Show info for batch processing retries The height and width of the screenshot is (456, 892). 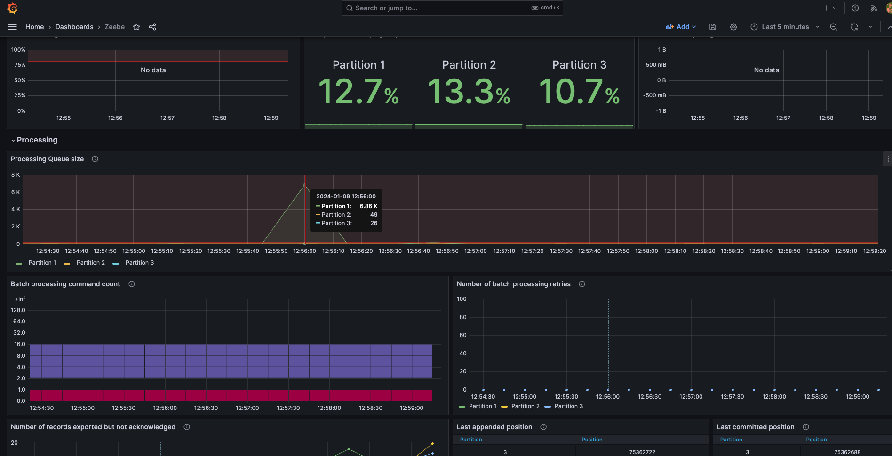coord(582,284)
